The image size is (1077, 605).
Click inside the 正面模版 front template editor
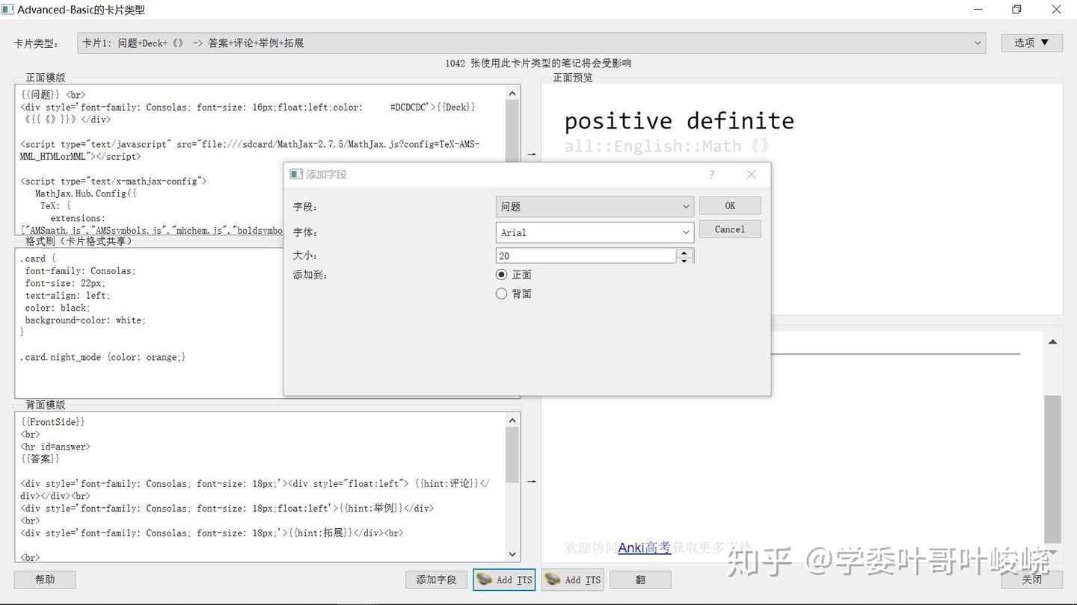pos(260,160)
